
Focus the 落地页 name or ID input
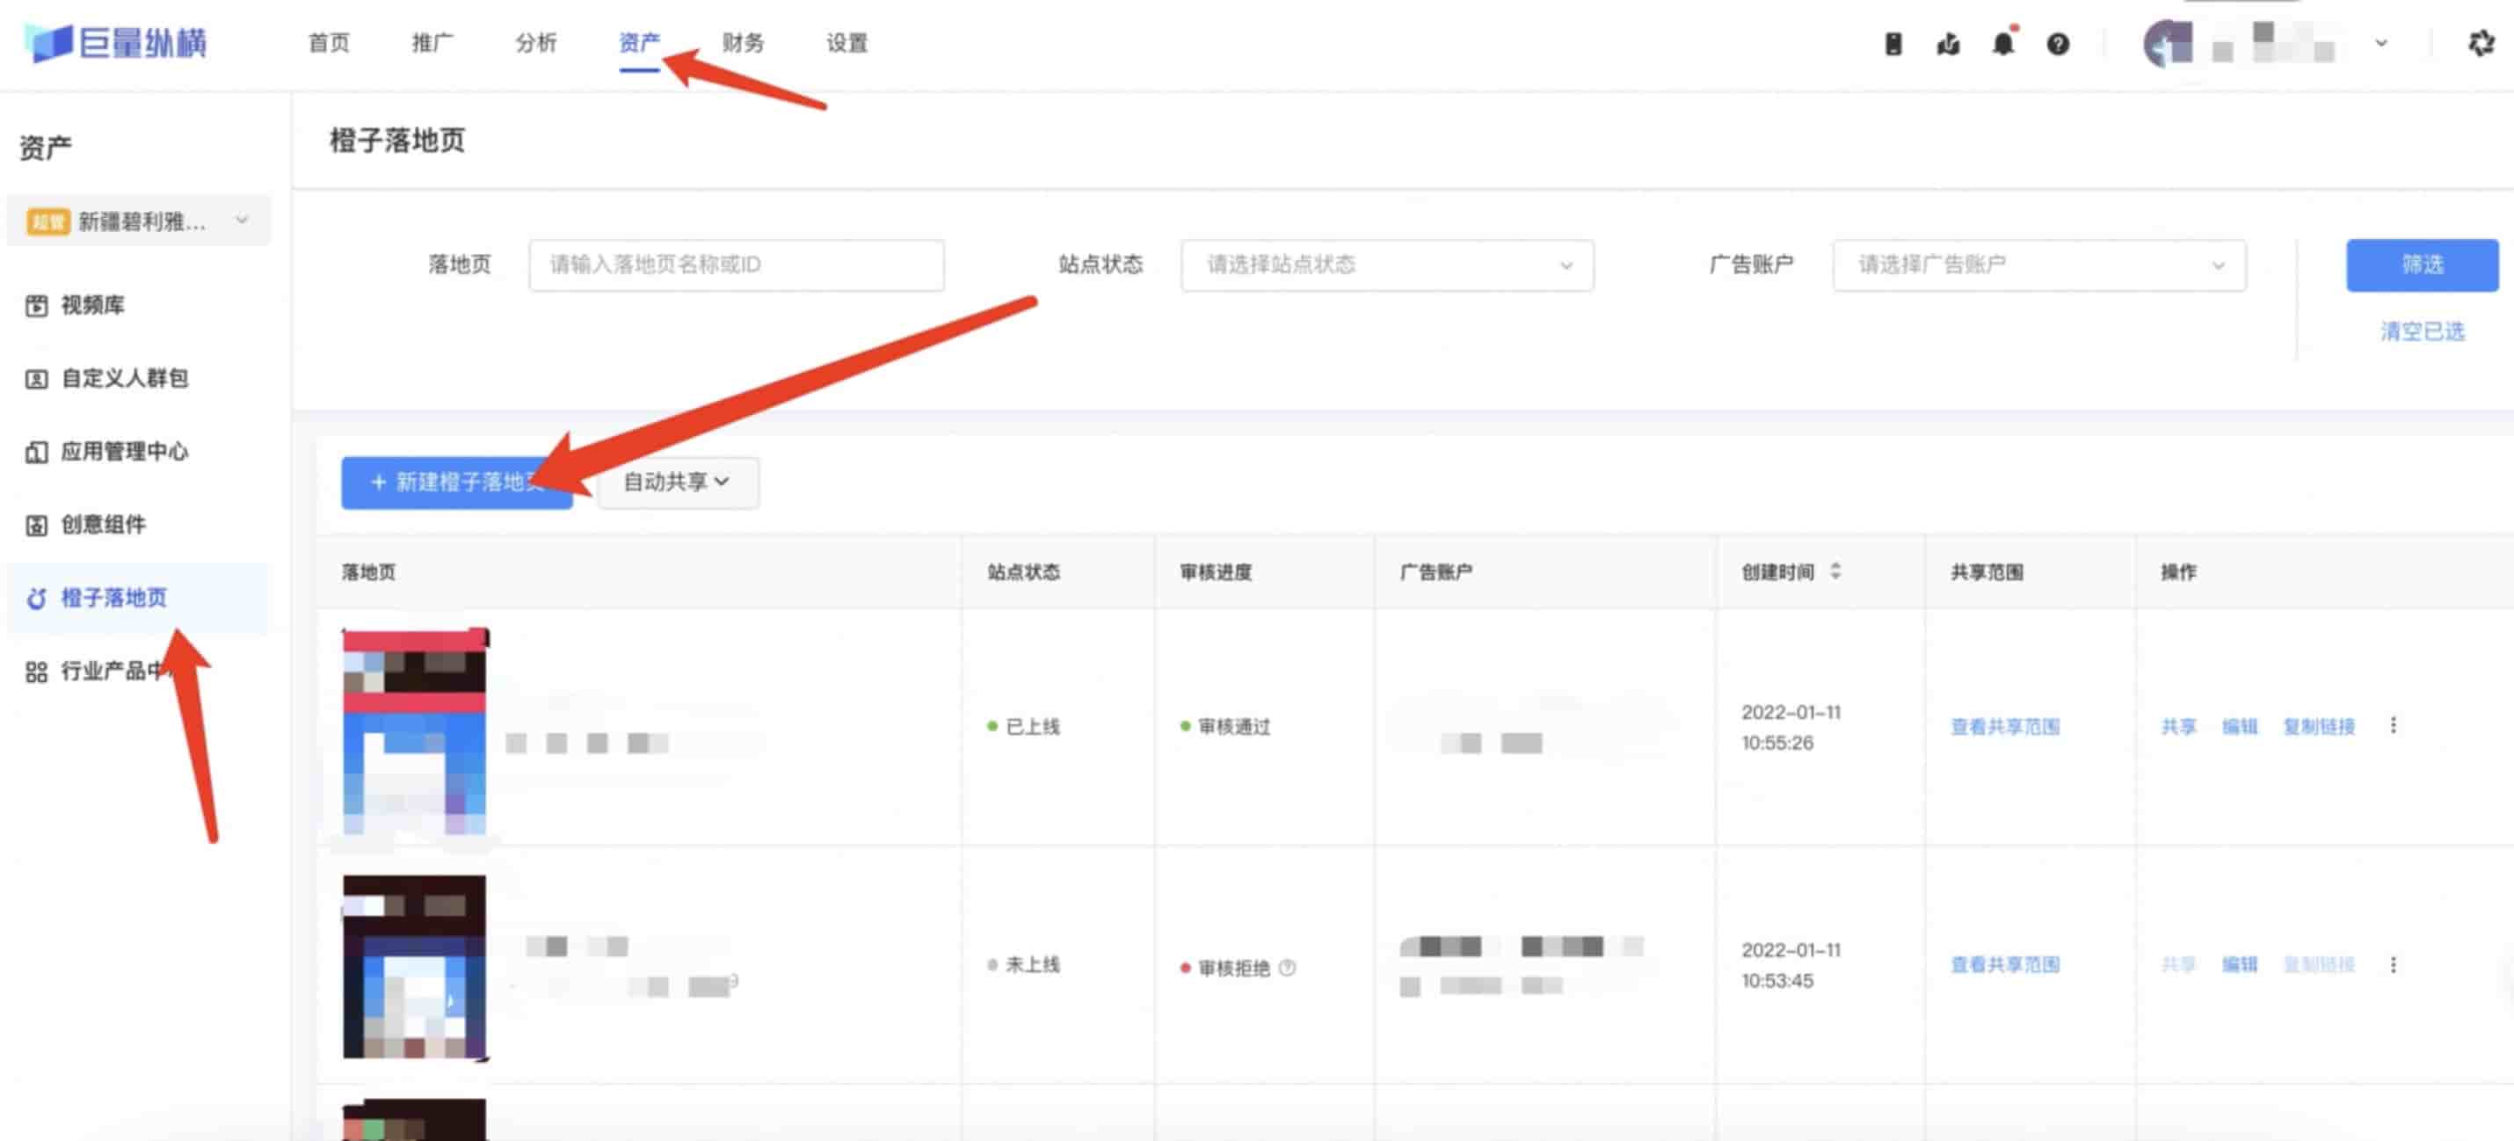point(736,265)
